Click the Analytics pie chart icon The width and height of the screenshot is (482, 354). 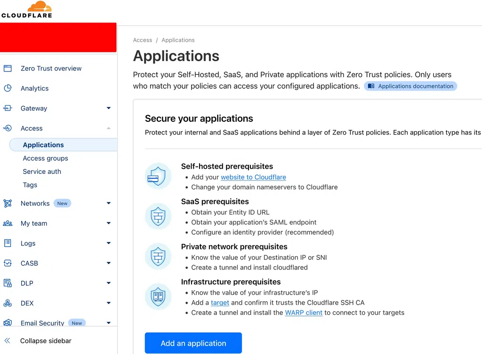tap(8, 88)
